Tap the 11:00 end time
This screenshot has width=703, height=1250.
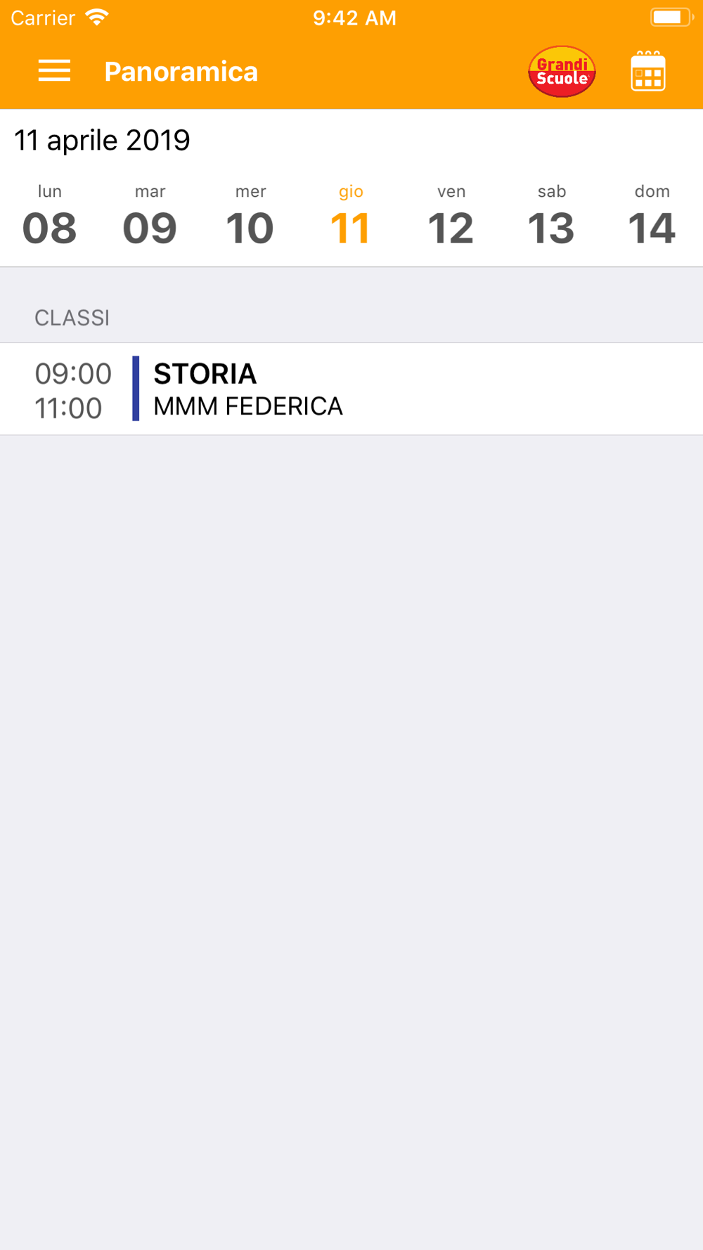coord(68,408)
